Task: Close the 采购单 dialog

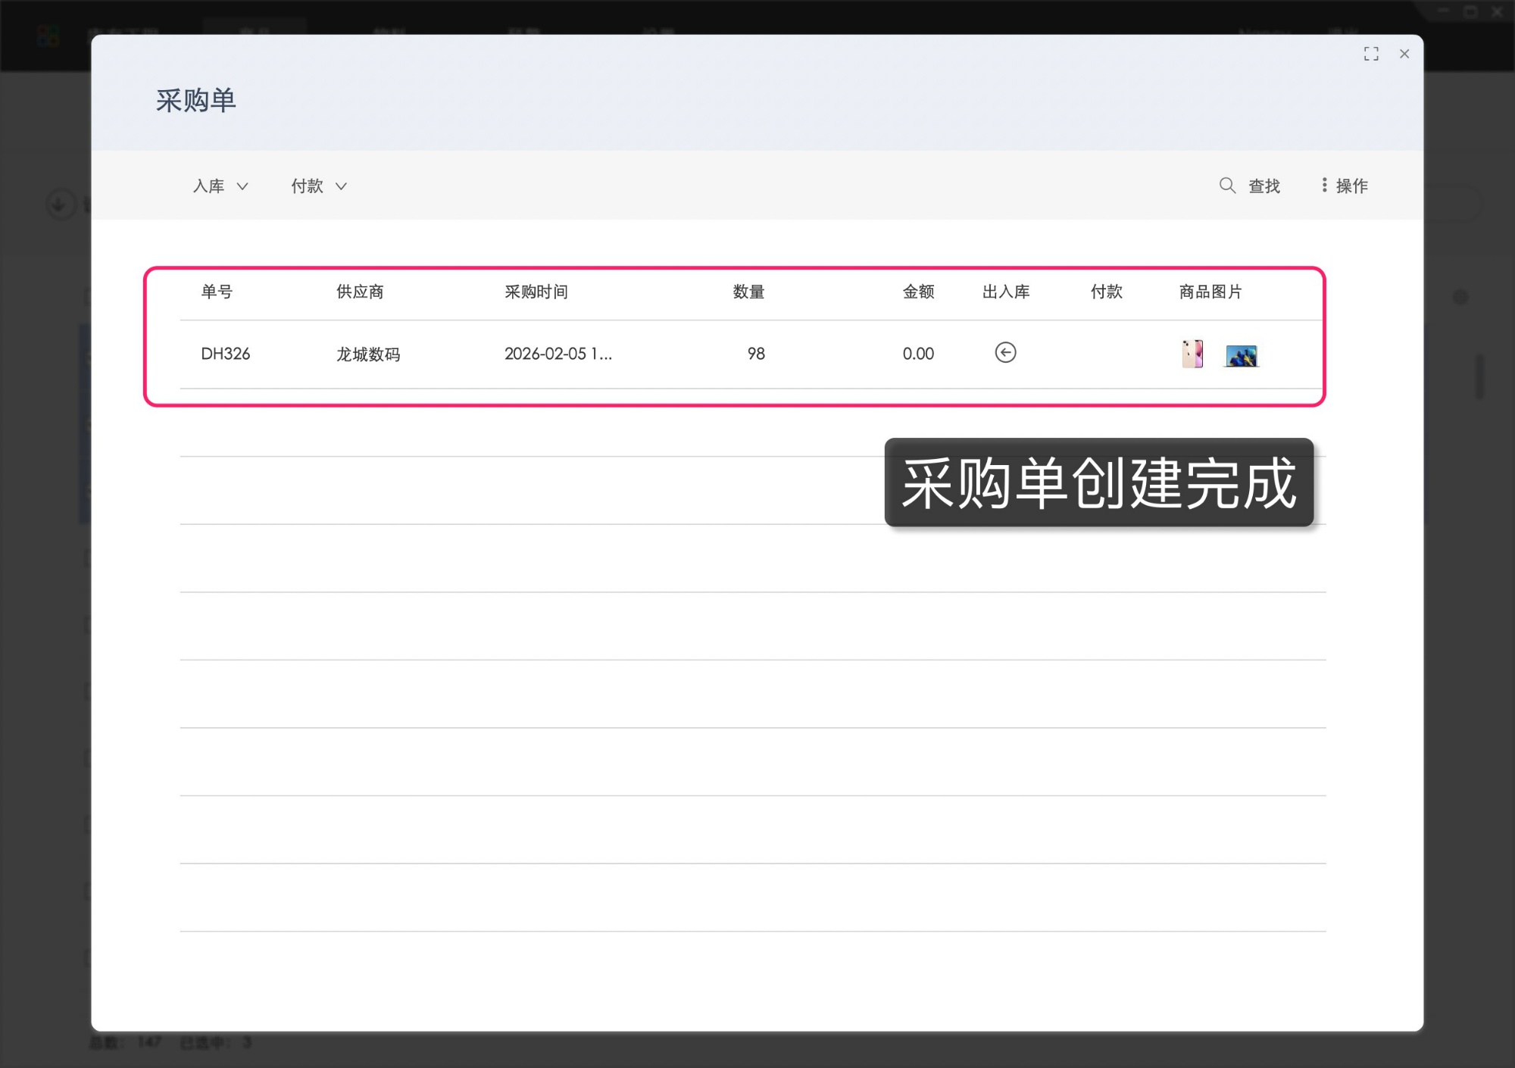Action: coord(1405,54)
